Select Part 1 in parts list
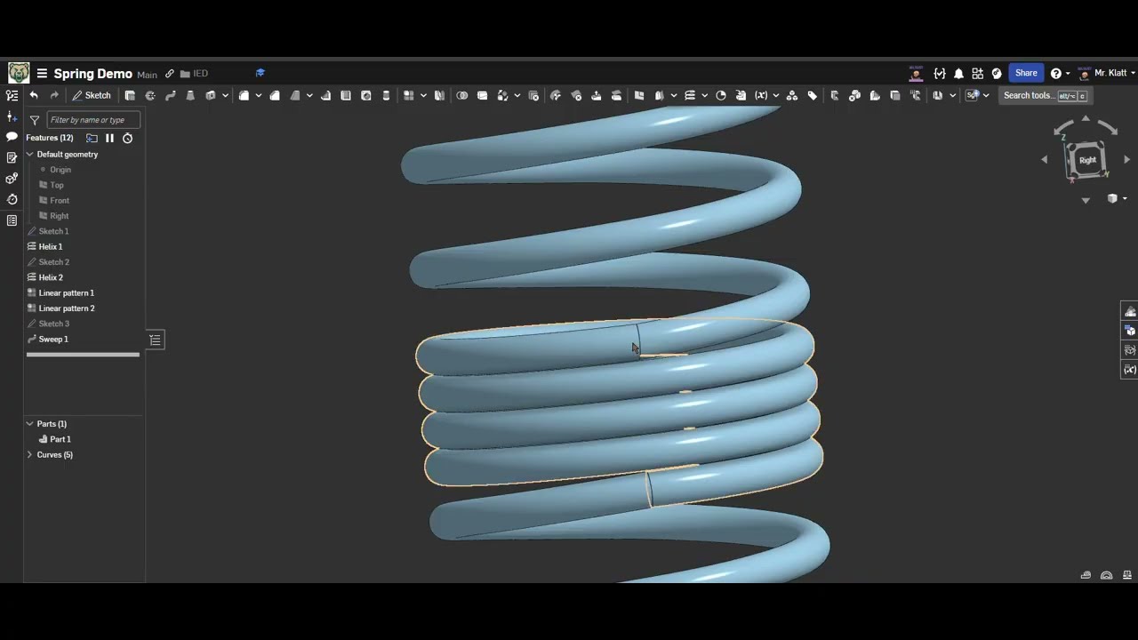1138x640 pixels. click(x=60, y=439)
